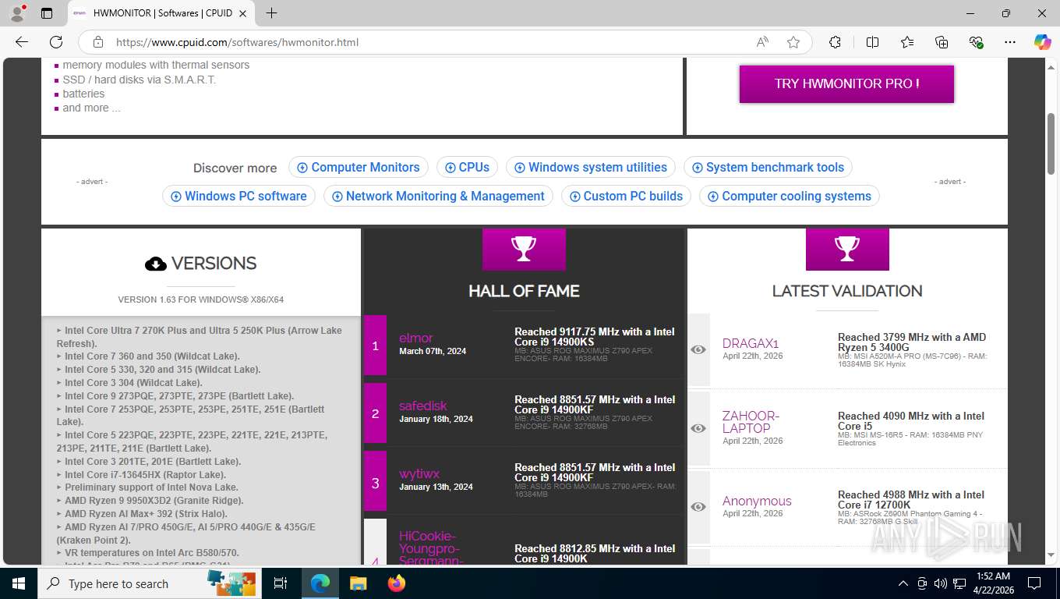
Task: Click 'Reached 4988 MHz' Core i7 12700K text
Action: pyautogui.click(x=911, y=500)
